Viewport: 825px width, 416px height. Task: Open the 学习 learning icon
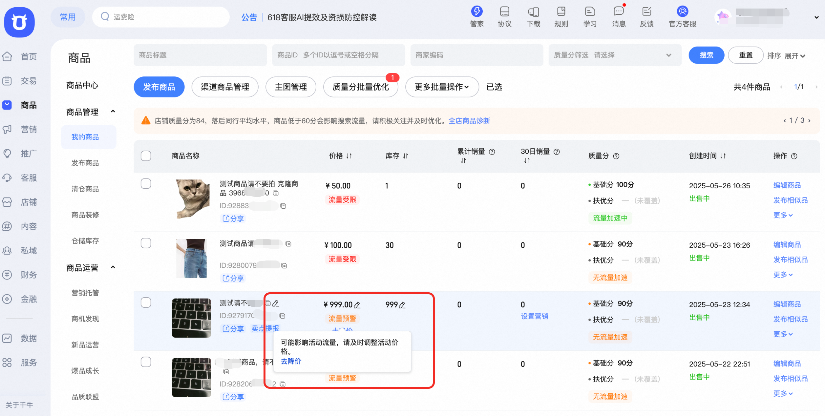[x=590, y=16]
